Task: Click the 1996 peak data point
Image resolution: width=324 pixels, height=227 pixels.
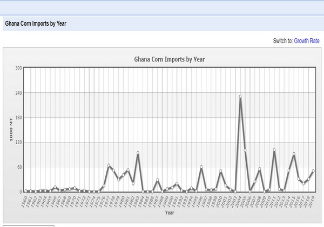Action: tap(201, 167)
